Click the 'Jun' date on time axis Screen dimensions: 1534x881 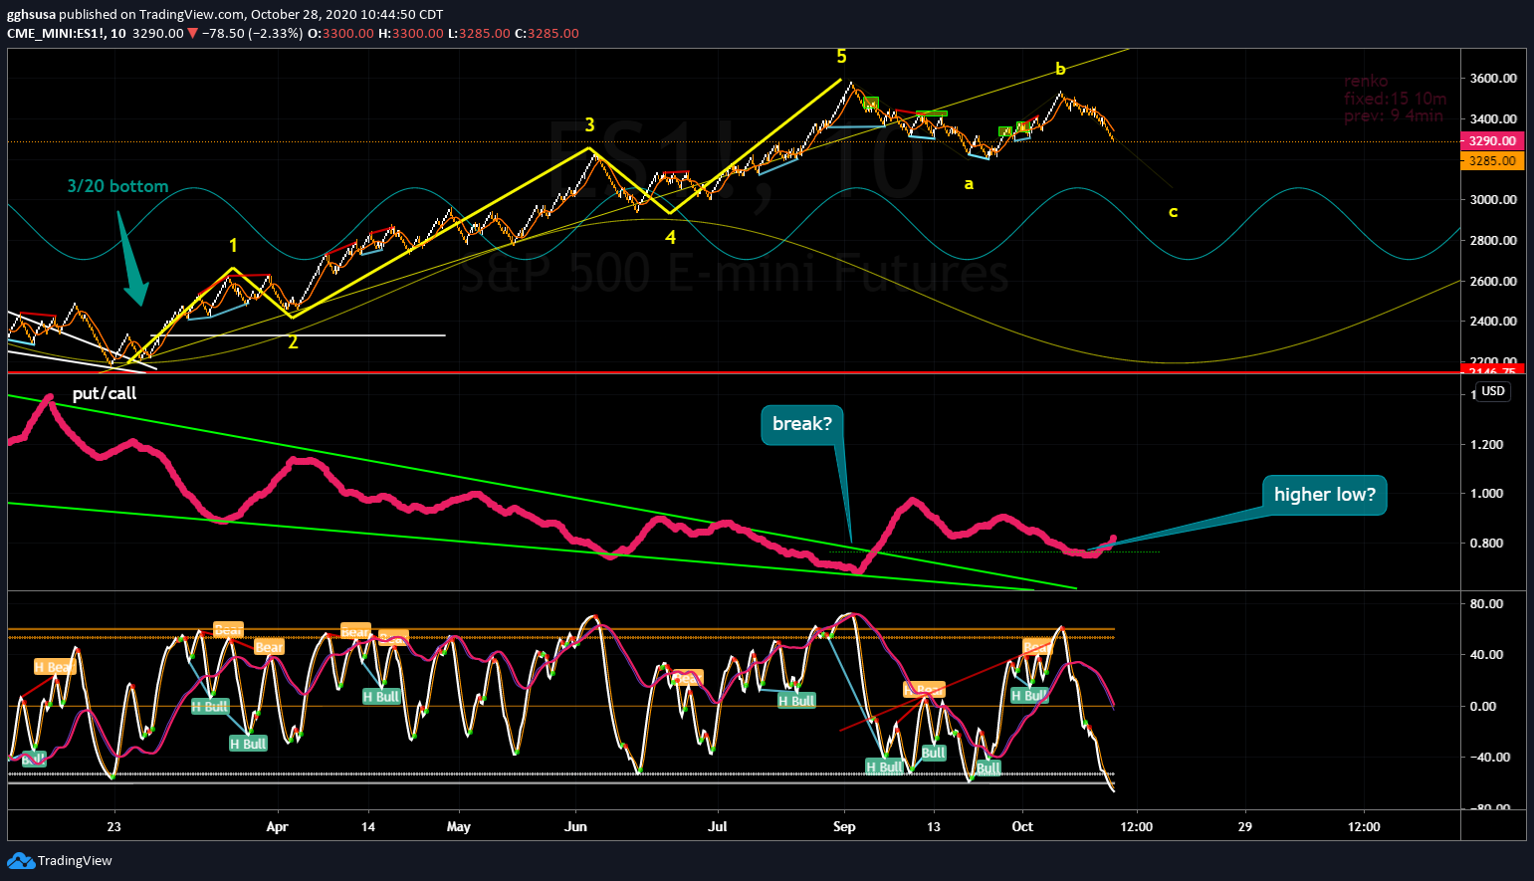click(575, 827)
